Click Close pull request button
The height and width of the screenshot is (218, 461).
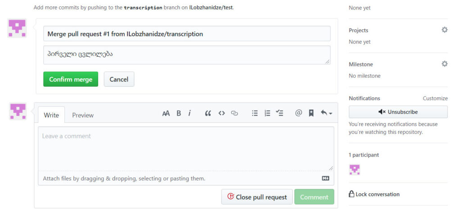[257, 197]
